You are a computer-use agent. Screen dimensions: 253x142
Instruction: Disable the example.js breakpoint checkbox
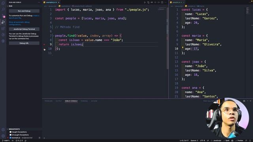click(11, 138)
